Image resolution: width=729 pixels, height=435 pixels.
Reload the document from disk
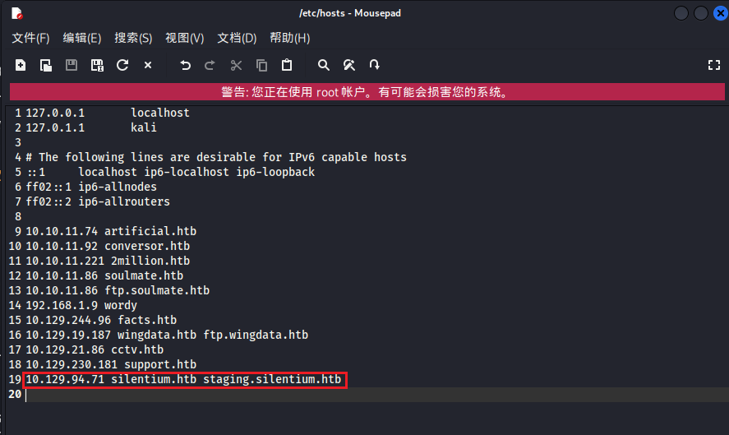click(x=122, y=65)
